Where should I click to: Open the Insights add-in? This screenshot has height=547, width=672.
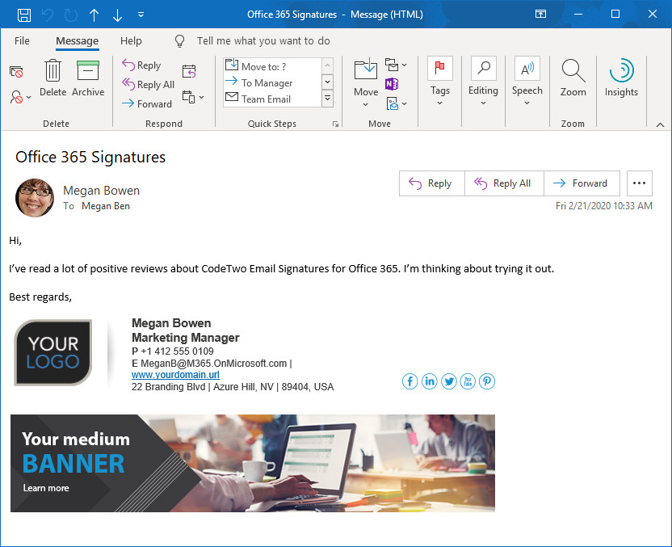point(621,78)
